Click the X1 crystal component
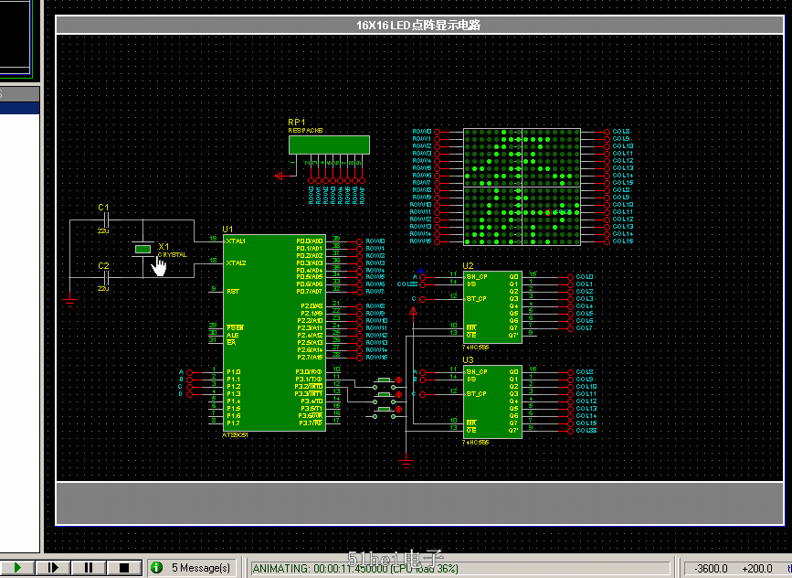This screenshot has height=578, width=792. pyautogui.click(x=142, y=248)
